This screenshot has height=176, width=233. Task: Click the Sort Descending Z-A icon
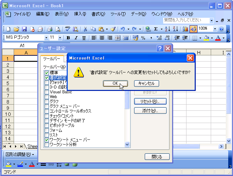pyautogui.click(x=176, y=29)
